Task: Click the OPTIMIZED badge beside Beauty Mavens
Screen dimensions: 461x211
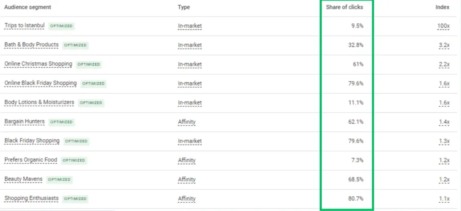Action: [59, 180]
